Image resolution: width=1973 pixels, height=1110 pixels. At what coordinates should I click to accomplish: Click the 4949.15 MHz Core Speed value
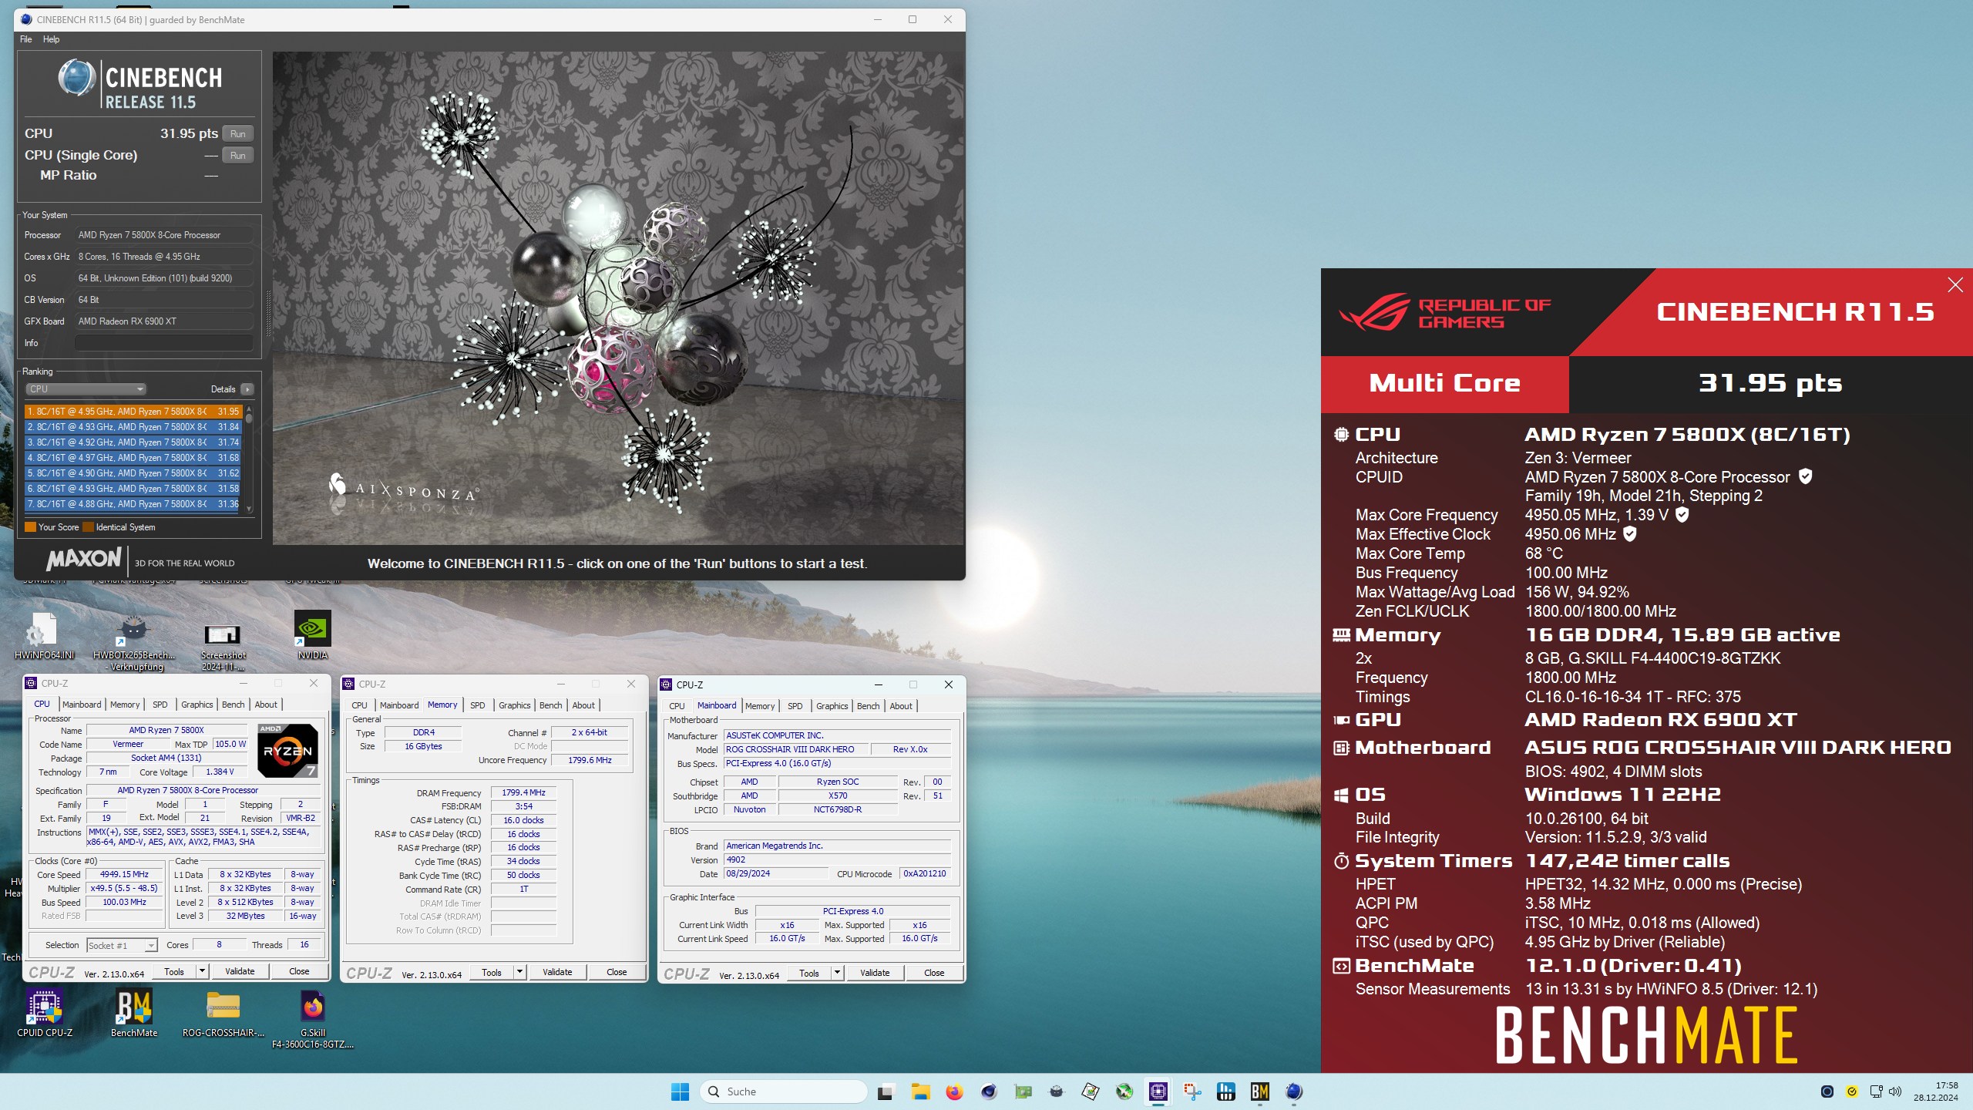[x=124, y=875]
